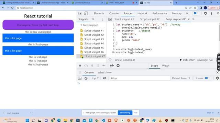The width and height of the screenshot is (220, 123).
Task: Clear the console
Action: pyautogui.click(x=86, y=78)
